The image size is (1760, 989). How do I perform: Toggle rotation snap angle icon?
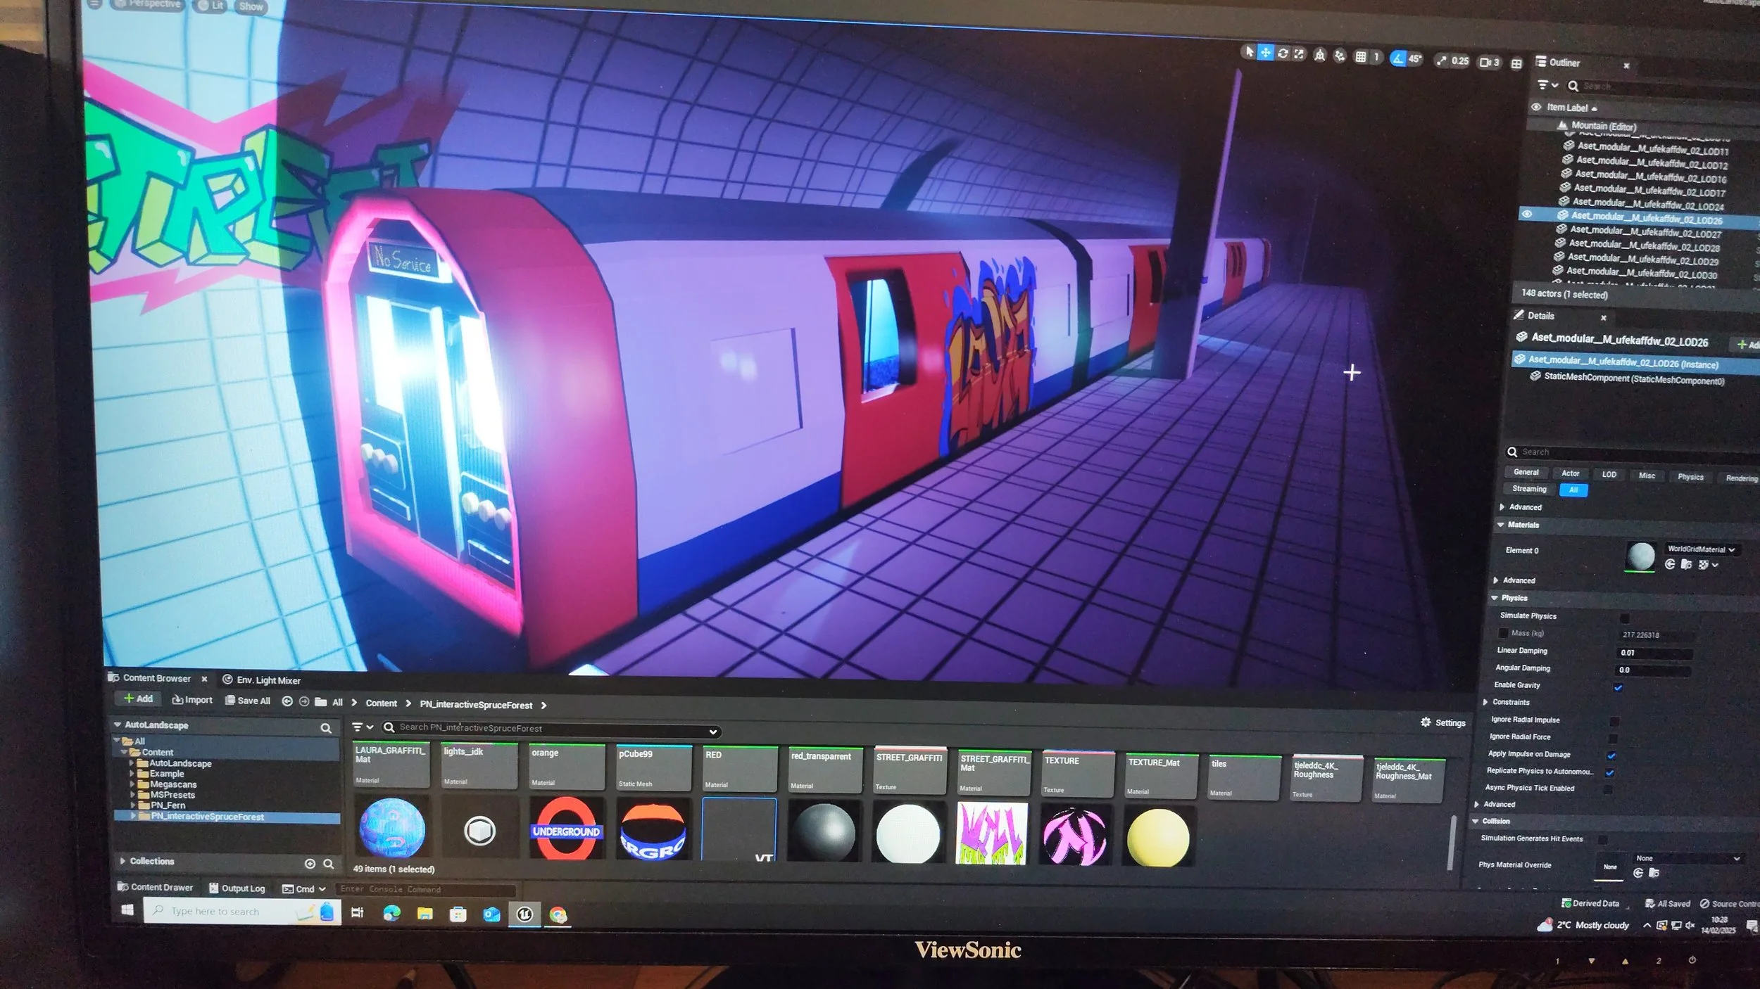(1398, 59)
